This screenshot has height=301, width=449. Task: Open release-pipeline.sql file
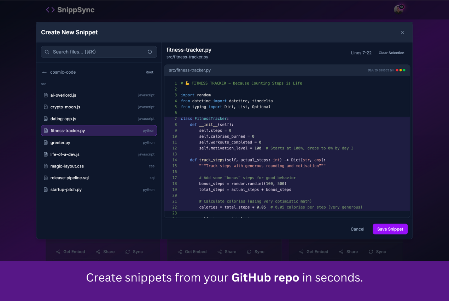coord(70,178)
